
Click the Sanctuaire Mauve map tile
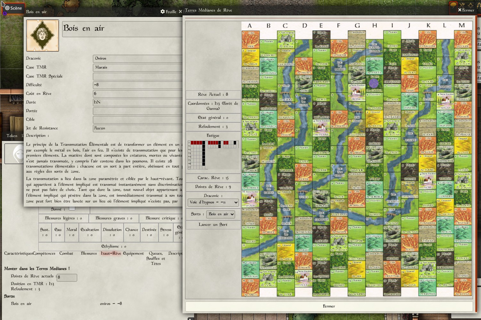445,102
